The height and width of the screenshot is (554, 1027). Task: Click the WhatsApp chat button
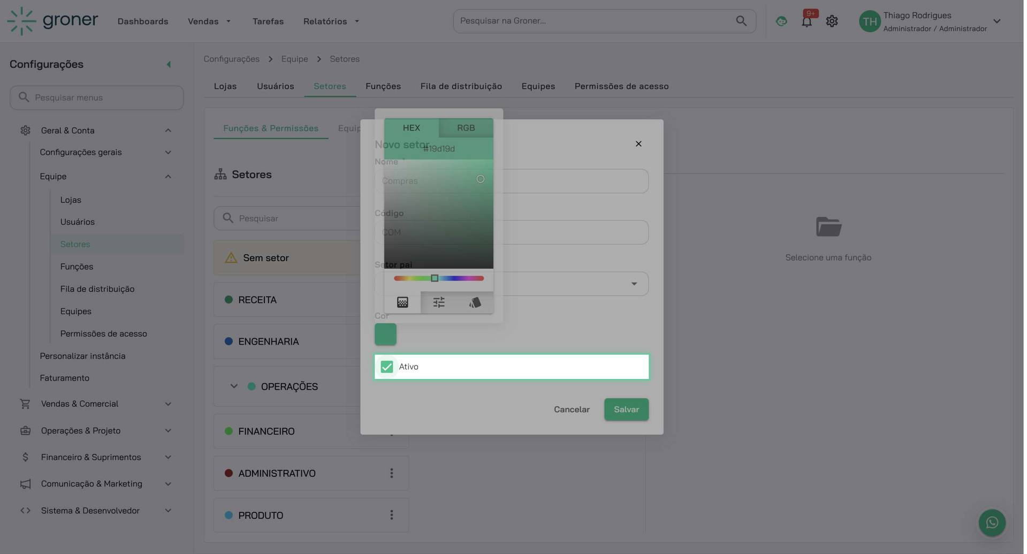[991, 522]
